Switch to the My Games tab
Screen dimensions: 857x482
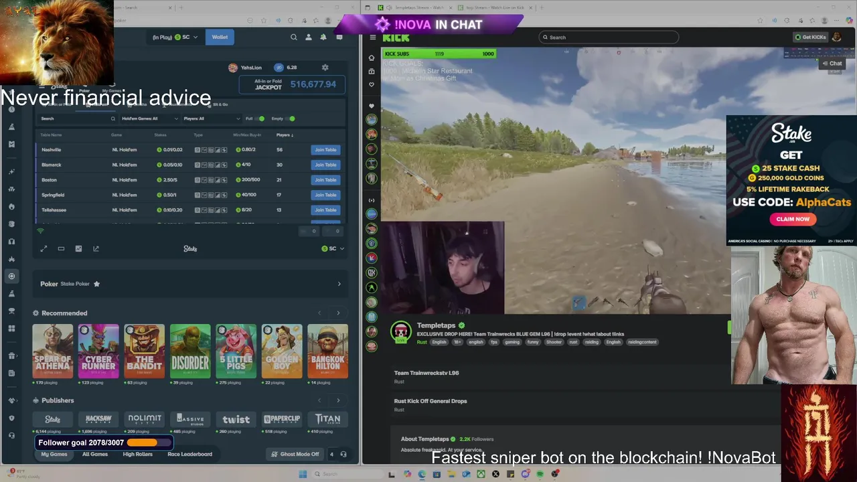[54, 455]
